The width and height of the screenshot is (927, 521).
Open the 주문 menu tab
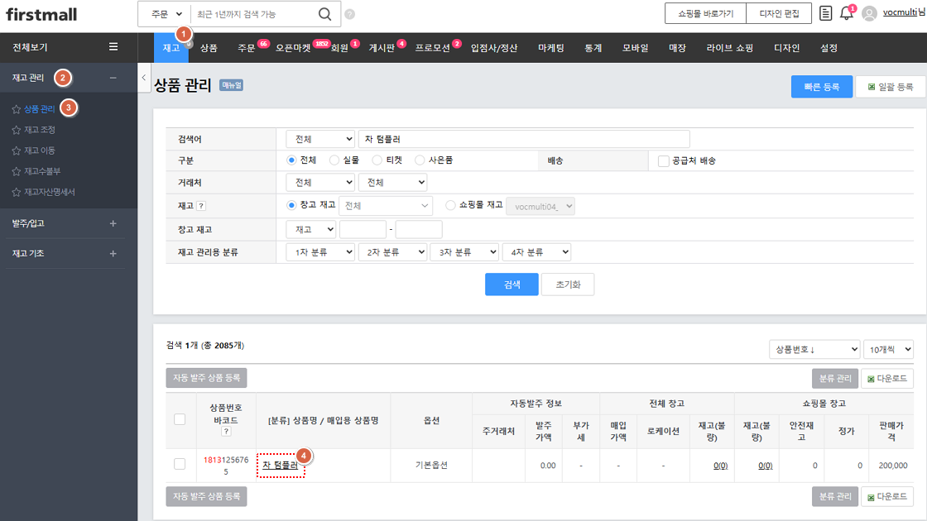pos(246,48)
